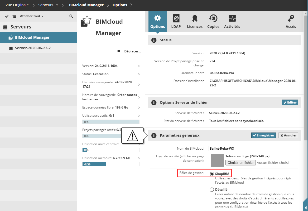Click info icon of Options Serveur de fichier
The height and width of the screenshot is (211, 308).
[x=154, y=103]
